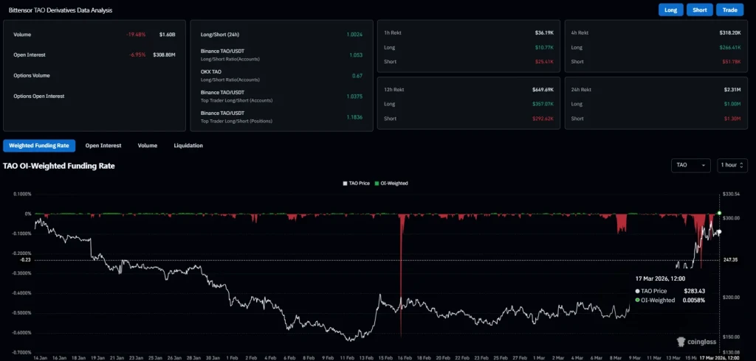Image resolution: width=756 pixels, height=361 pixels.
Task: Click the Top Trader accounts ratio 1.0375
Action: pyautogui.click(x=354, y=97)
